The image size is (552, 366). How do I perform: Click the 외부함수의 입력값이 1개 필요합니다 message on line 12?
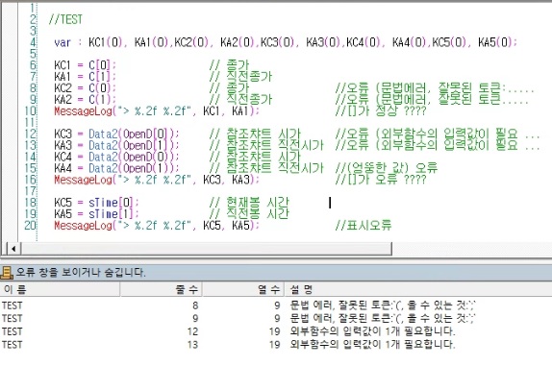coord(372,331)
